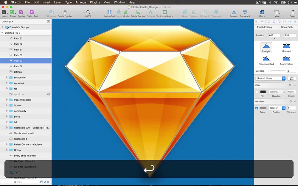Screen dimensions: 298x186
Task: Select the Path 59 layer
Action: [26, 61]
